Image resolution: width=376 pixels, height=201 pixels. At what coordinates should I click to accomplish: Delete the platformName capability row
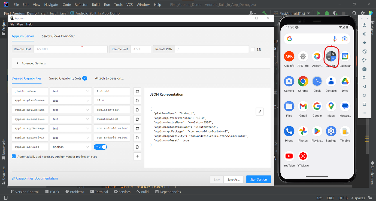coord(137,91)
